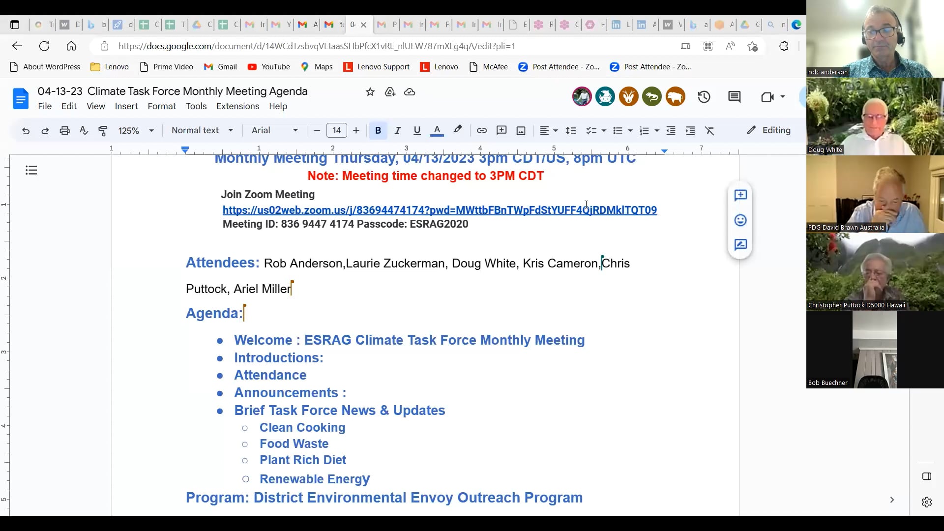
Task: Apply italic formatting
Action: pyautogui.click(x=397, y=130)
